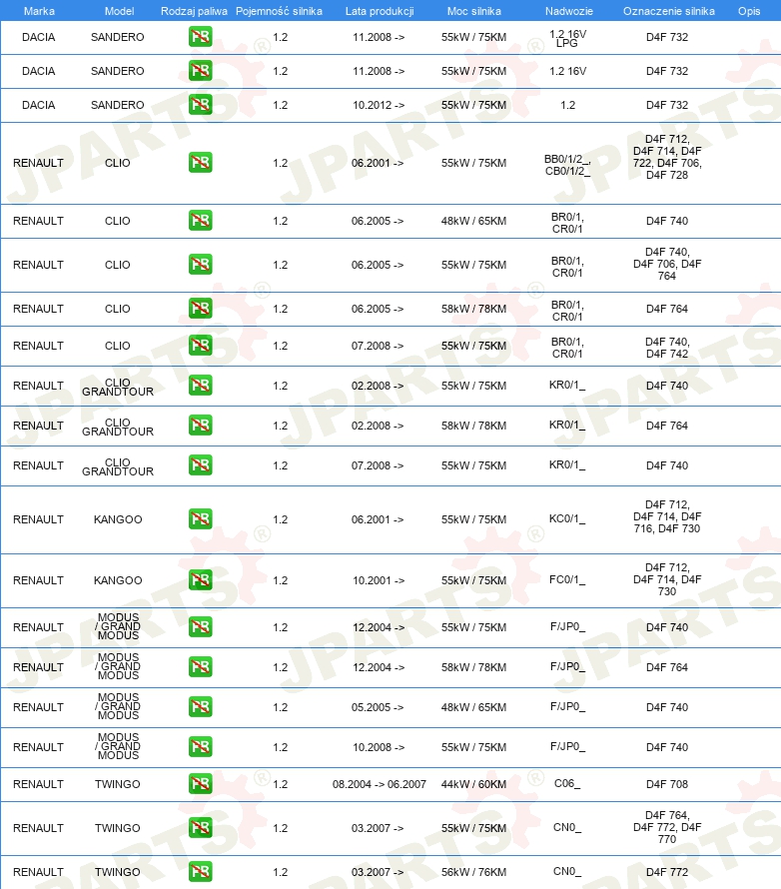Click fuel icon in Modus 05.2005 row
This screenshot has height=889, width=781.
click(200, 707)
